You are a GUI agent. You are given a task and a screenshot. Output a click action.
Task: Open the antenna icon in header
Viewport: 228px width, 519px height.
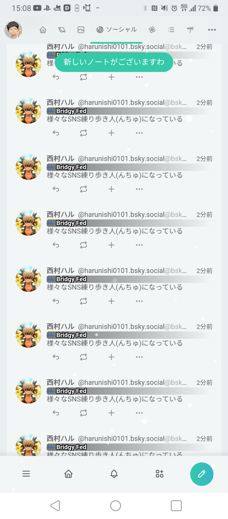coord(190,30)
